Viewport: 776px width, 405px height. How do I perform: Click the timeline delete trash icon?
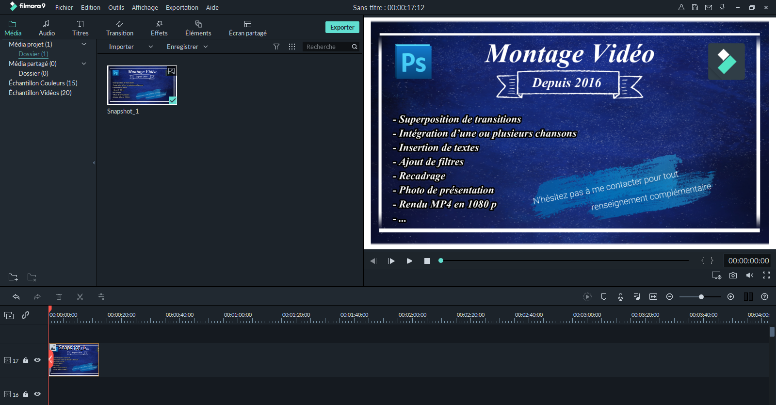click(x=59, y=297)
